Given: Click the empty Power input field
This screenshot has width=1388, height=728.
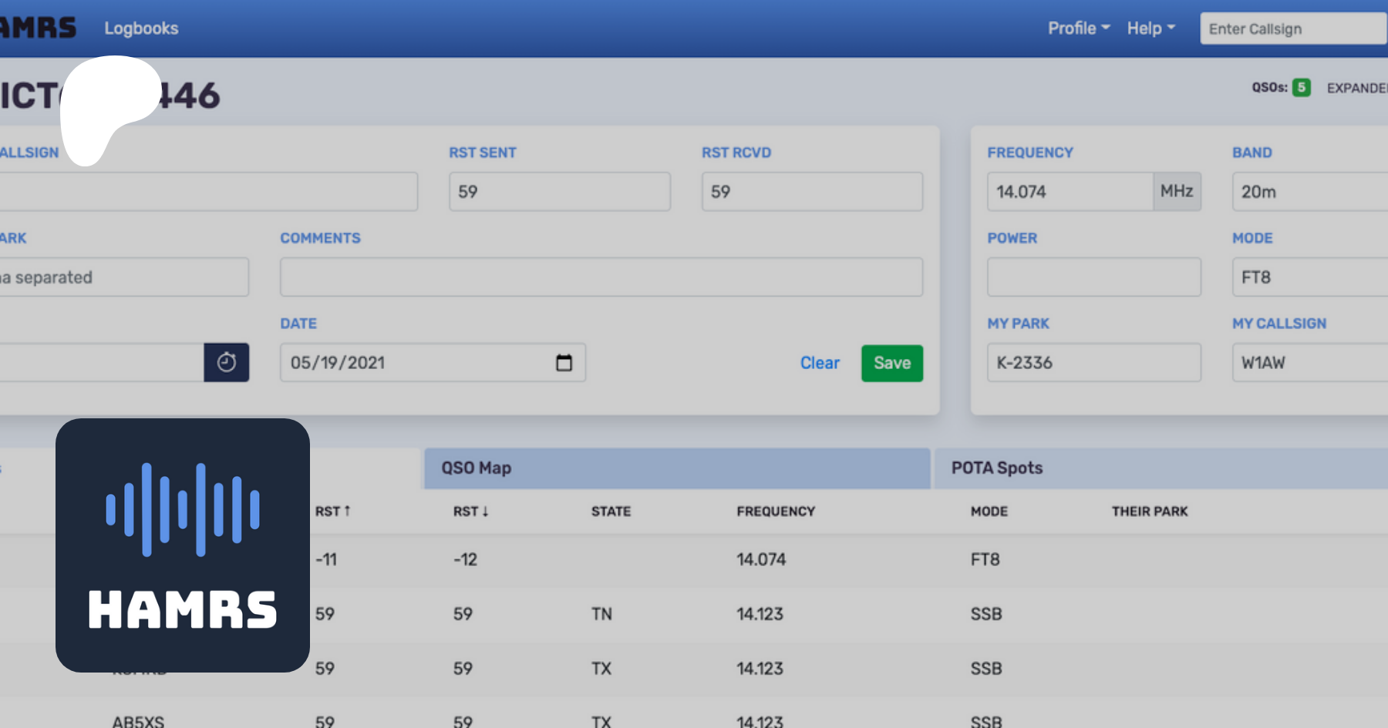Looking at the screenshot, I should (1093, 277).
